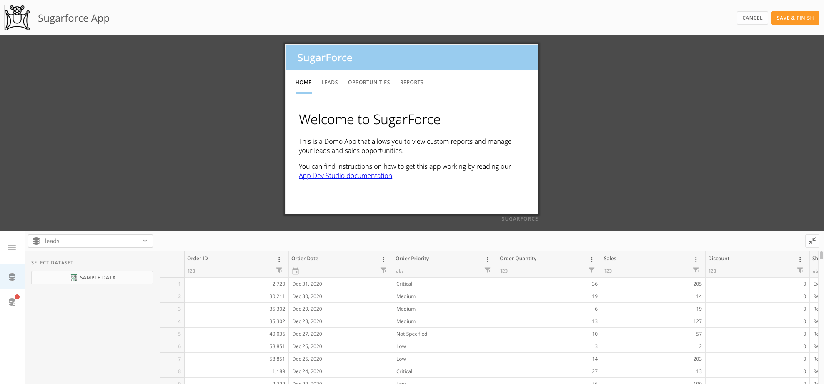Select Sales cell 205
The width and height of the screenshot is (824, 384).
pos(653,284)
